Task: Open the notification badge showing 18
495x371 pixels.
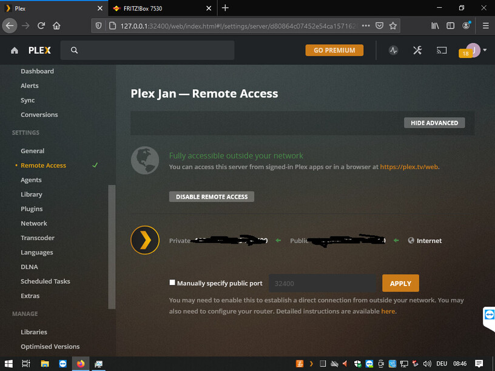Action: point(465,53)
